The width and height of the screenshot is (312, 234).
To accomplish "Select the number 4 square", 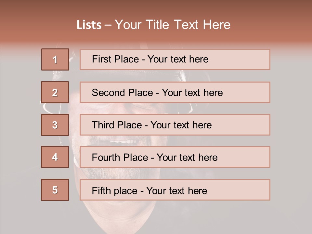I will 55,157.
